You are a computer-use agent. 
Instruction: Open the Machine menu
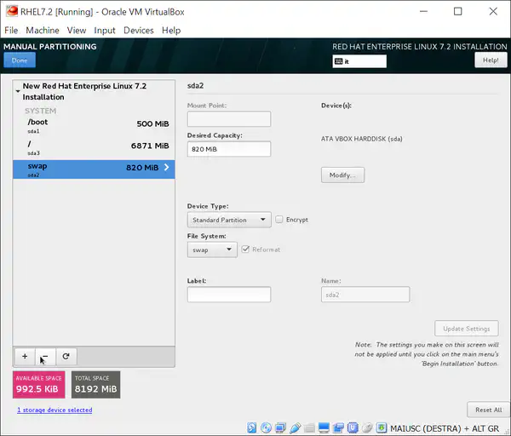[x=43, y=30]
